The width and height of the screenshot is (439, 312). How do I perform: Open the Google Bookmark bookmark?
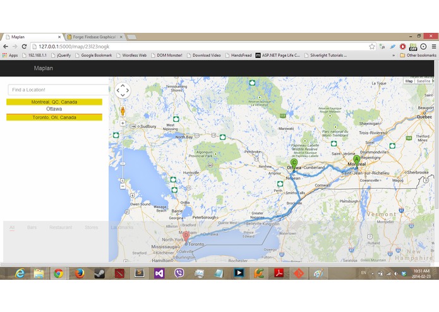point(93,56)
